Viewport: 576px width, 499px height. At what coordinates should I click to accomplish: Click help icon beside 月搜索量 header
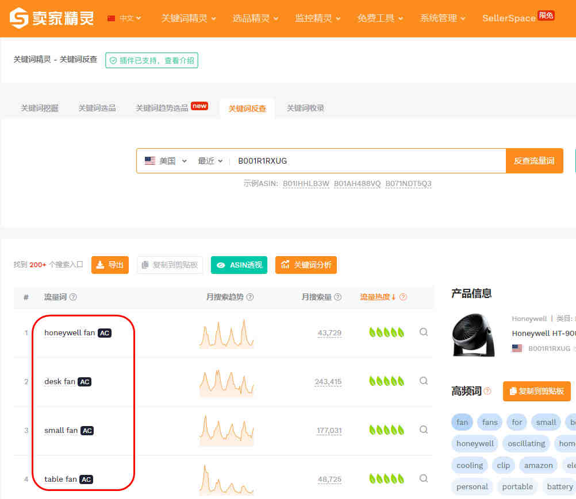338,297
